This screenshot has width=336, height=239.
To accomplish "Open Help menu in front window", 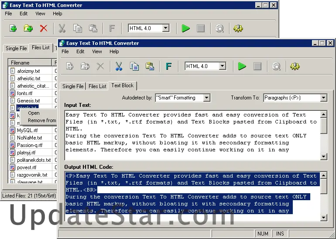I will tap(114, 51).
